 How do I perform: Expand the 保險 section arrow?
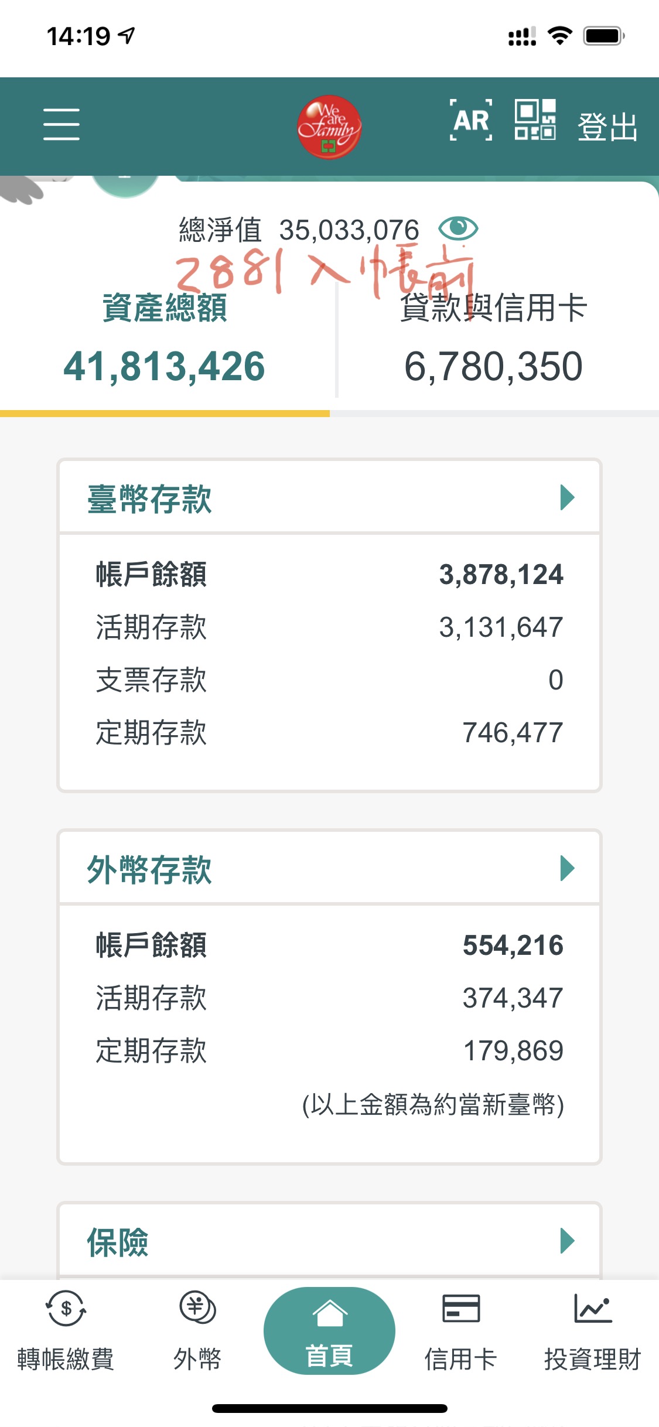(566, 1241)
